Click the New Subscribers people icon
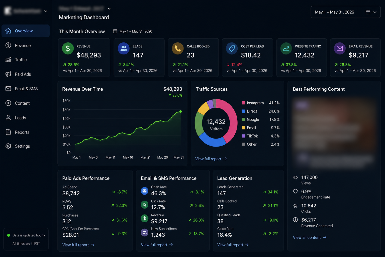This screenshot has height=257, width=385. (145, 232)
